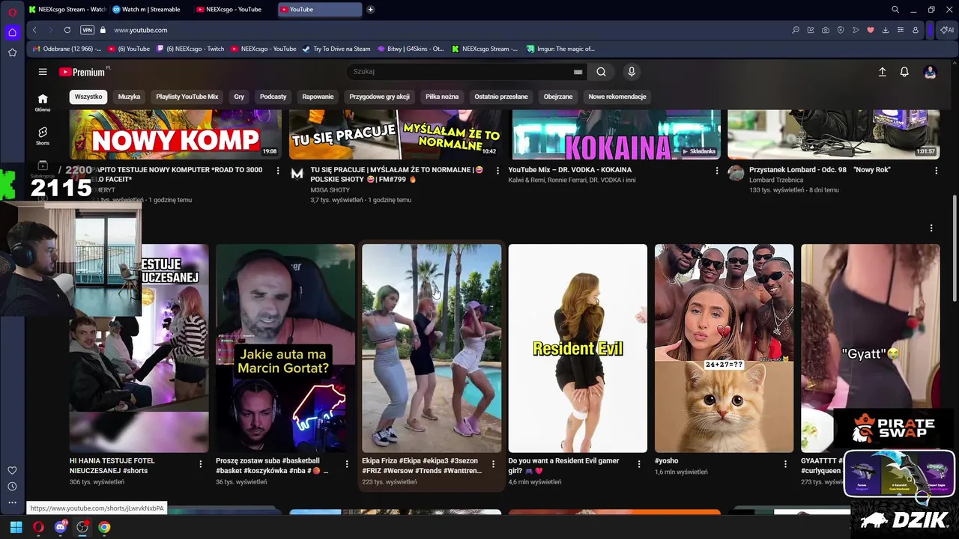The image size is (959, 539).
Task: Select the Przygodowe gry akcji chip
Action: 379,97
